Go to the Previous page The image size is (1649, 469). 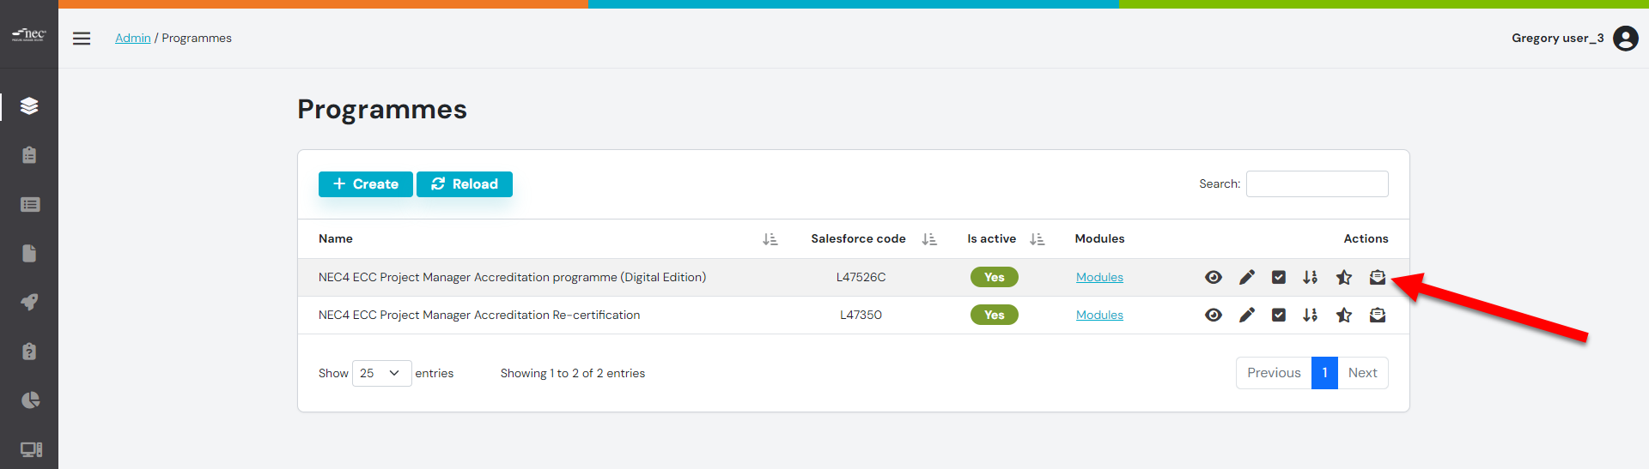1274,373
